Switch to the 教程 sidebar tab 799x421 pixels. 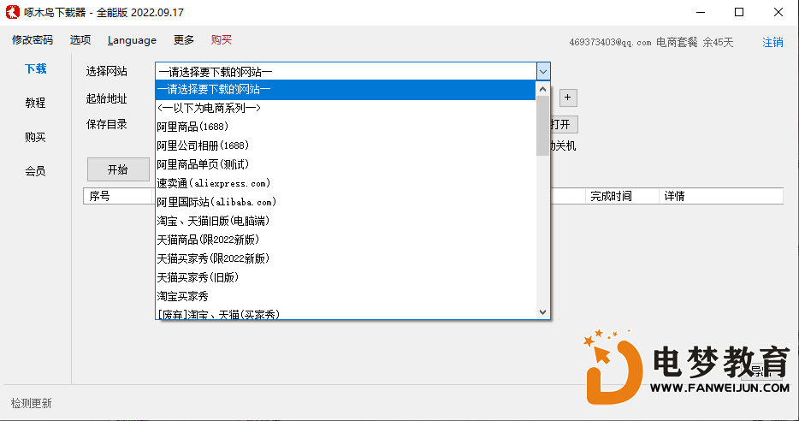(35, 103)
